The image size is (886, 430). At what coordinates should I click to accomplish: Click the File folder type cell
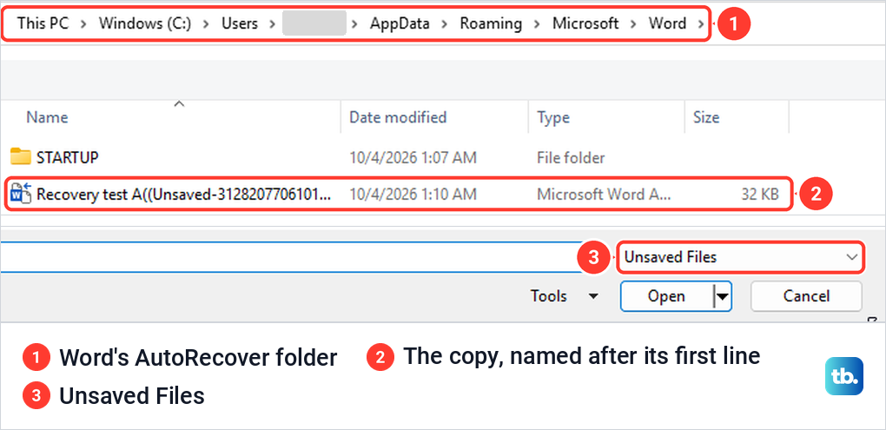[571, 157]
